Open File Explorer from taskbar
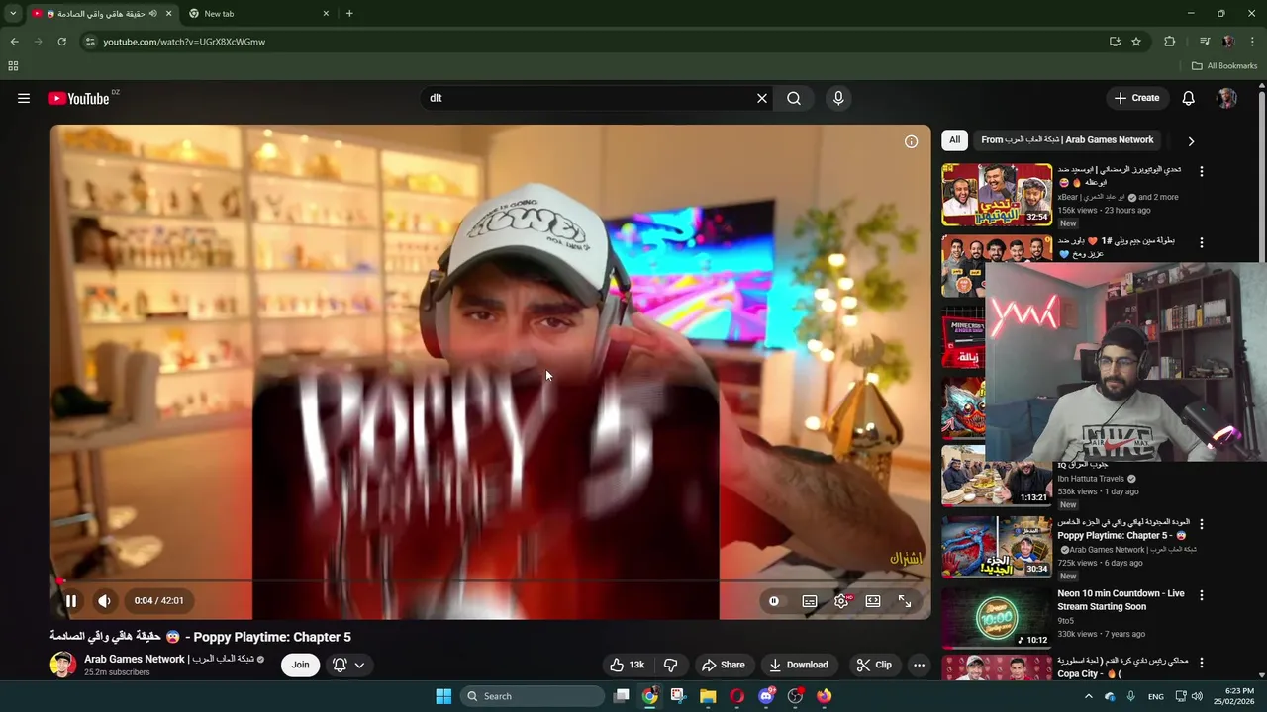The height and width of the screenshot is (712, 1267). tap(708, 696)
